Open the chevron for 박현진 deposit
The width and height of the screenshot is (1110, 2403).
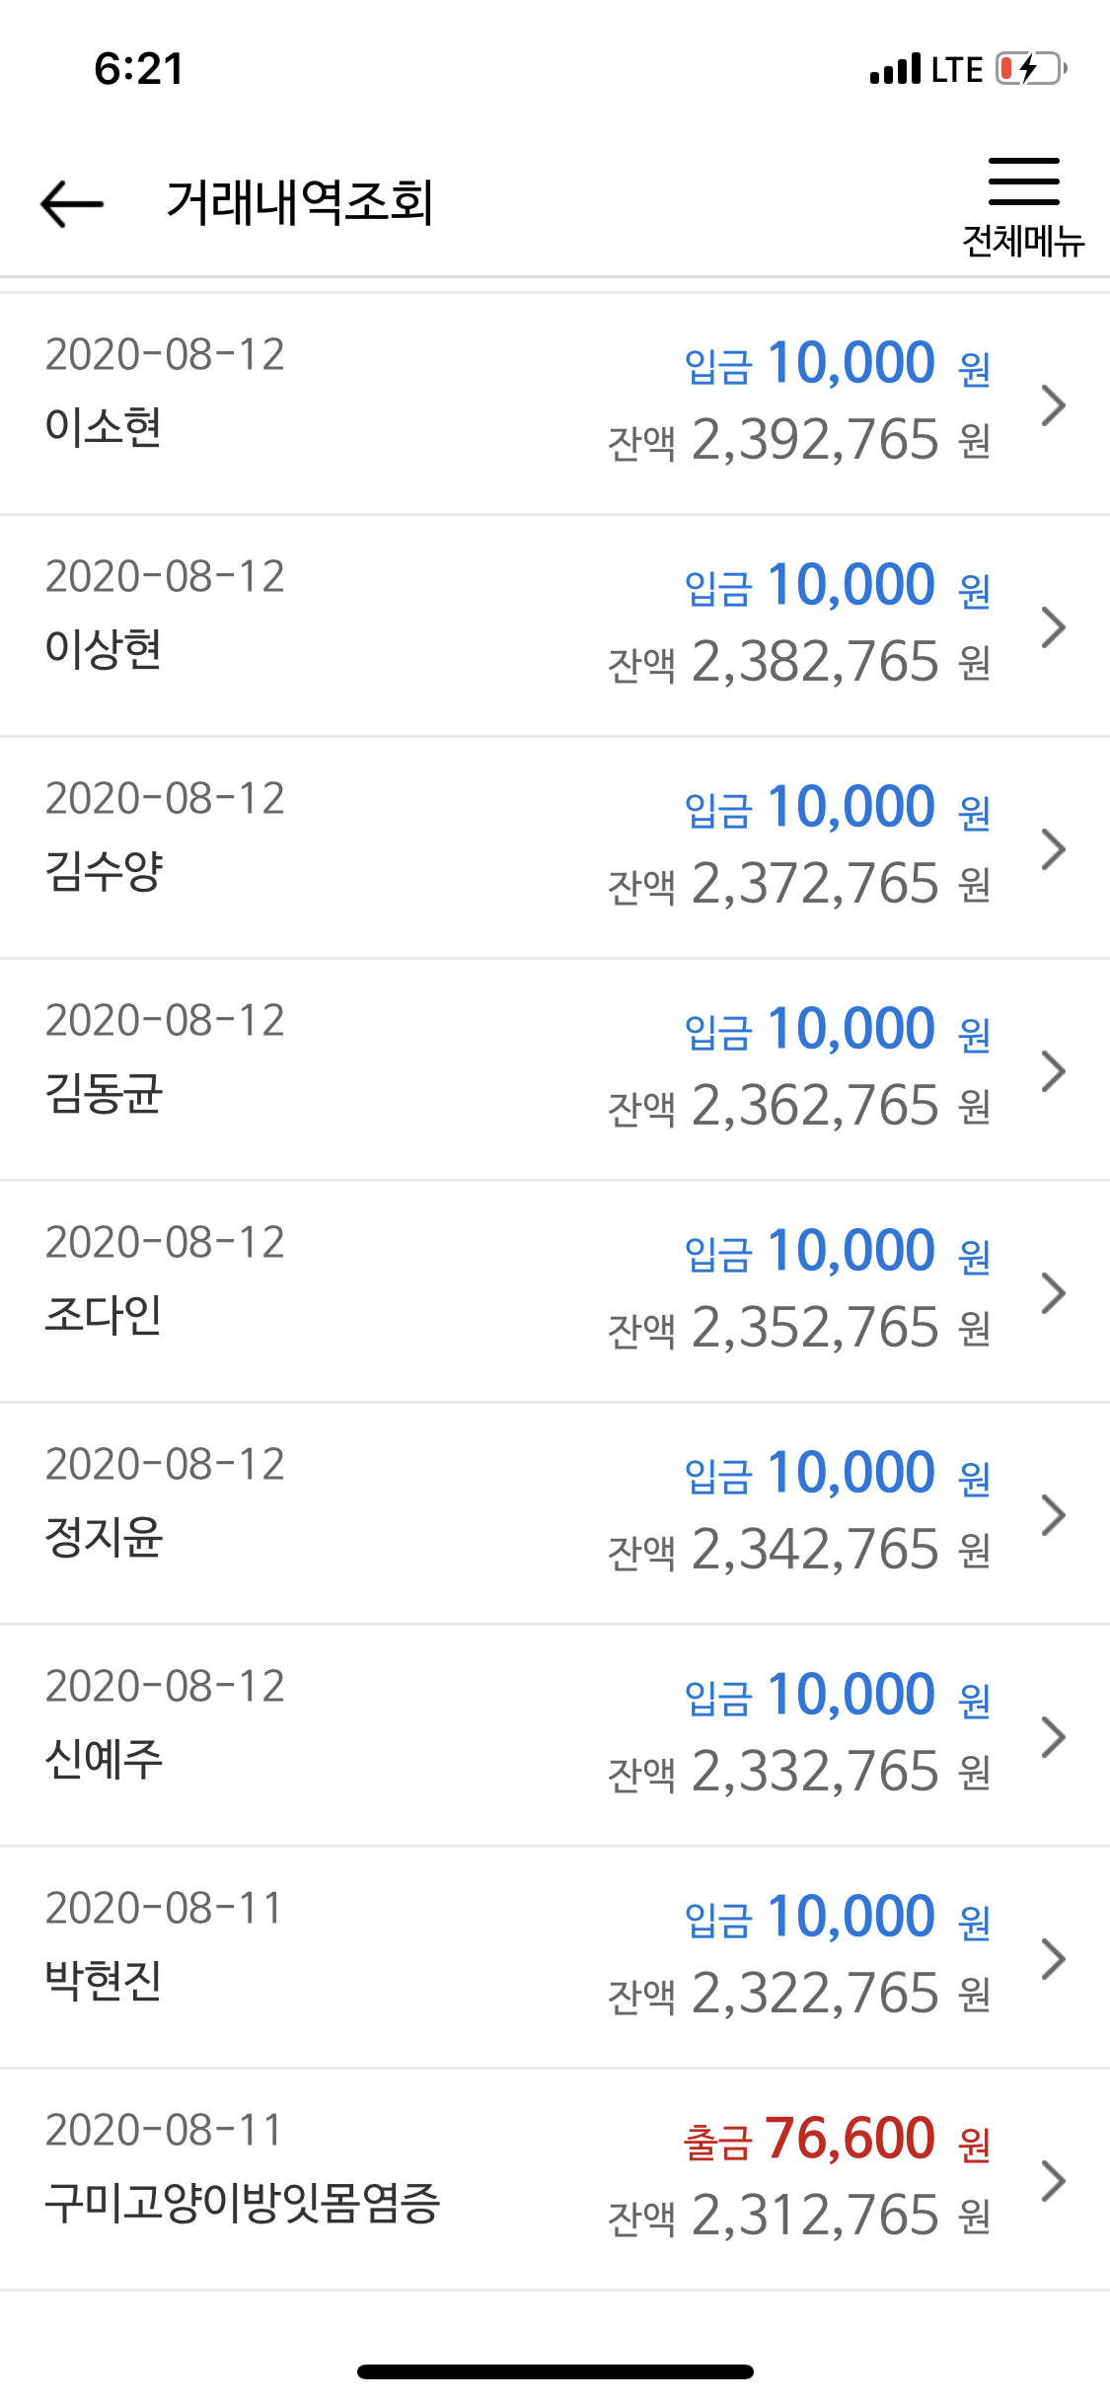tap(1054, 1959)
